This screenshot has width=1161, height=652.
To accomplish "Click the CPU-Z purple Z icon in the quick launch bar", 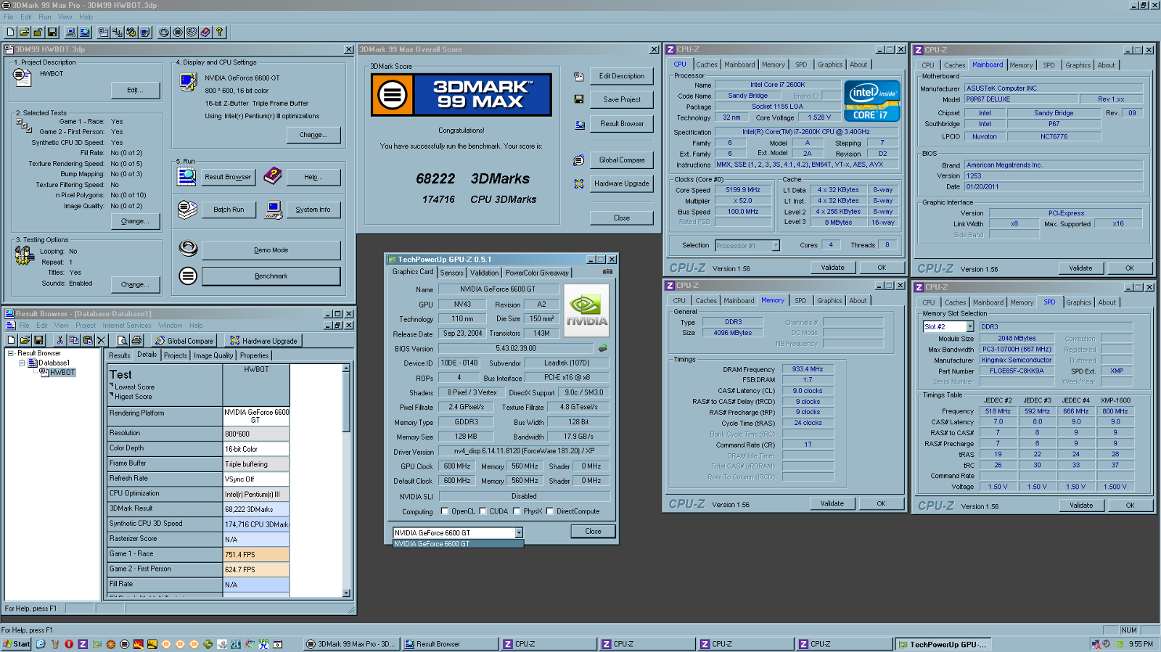I will pos(83,644).
